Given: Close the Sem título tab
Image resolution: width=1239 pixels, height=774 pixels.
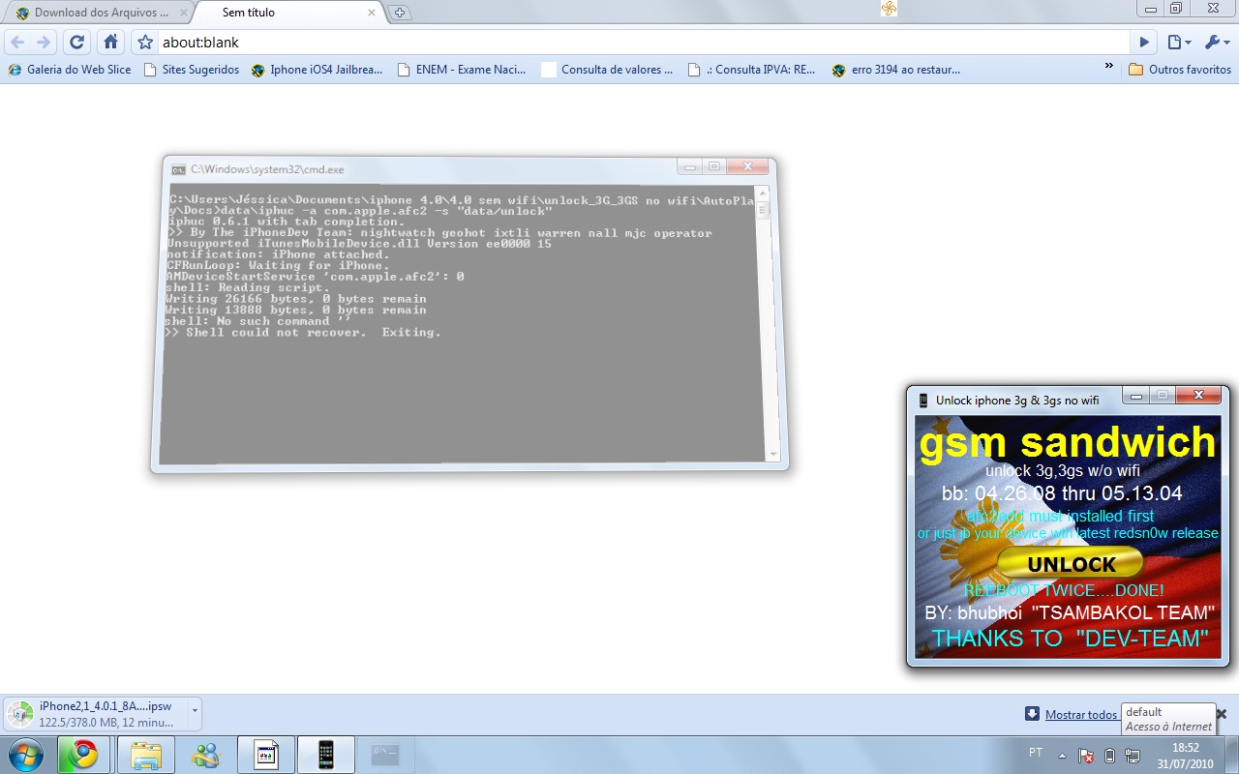Looking at the screenshot, I should pos(372,13).
